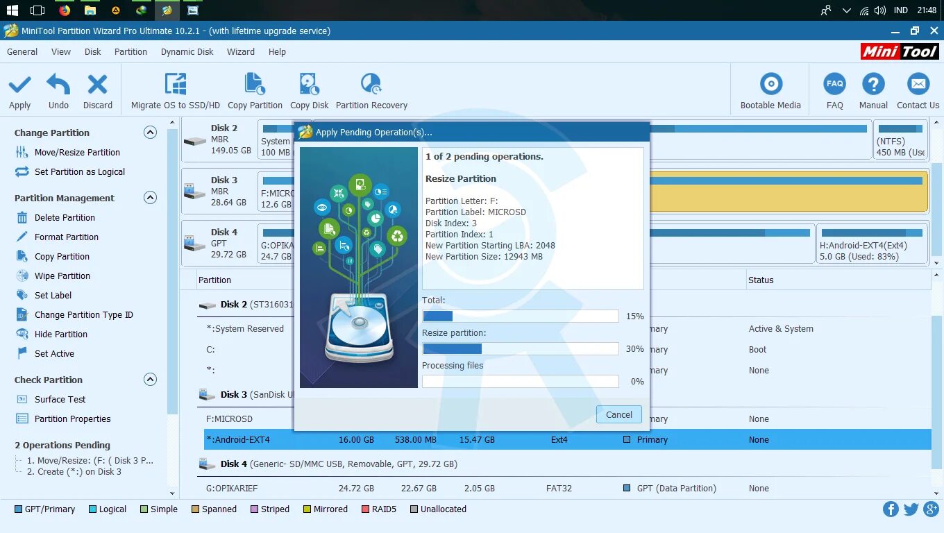944x533 pixels.
Task: Click the IND language indicator
Action: click(x=900, y=10)
